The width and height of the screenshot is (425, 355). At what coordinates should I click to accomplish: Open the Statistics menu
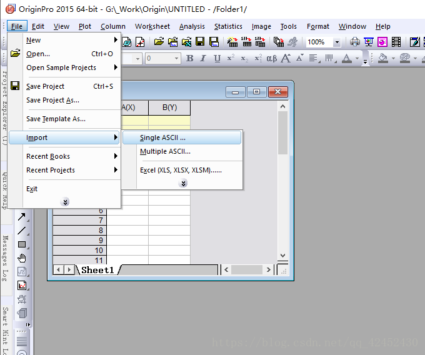pyautogui.click(x=228, y=26)
